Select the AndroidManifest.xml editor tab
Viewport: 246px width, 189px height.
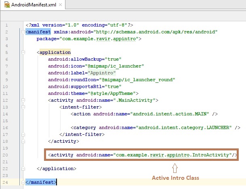33,5
